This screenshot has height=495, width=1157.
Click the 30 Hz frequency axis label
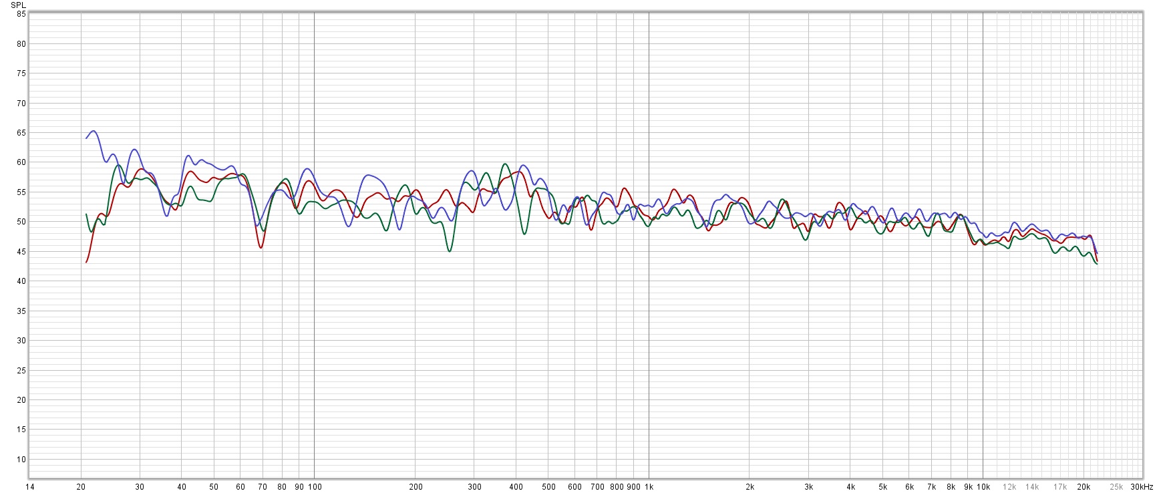tap(140, 487)
